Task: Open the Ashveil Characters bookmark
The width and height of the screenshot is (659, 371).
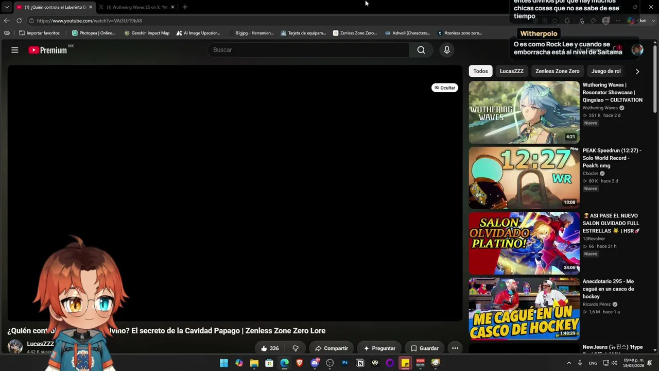Action: coord(407,33)
